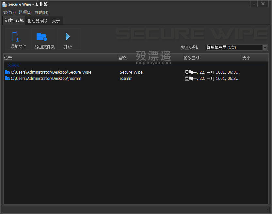Click the folder icon of the rosimm row

click(x=7, y=78)
